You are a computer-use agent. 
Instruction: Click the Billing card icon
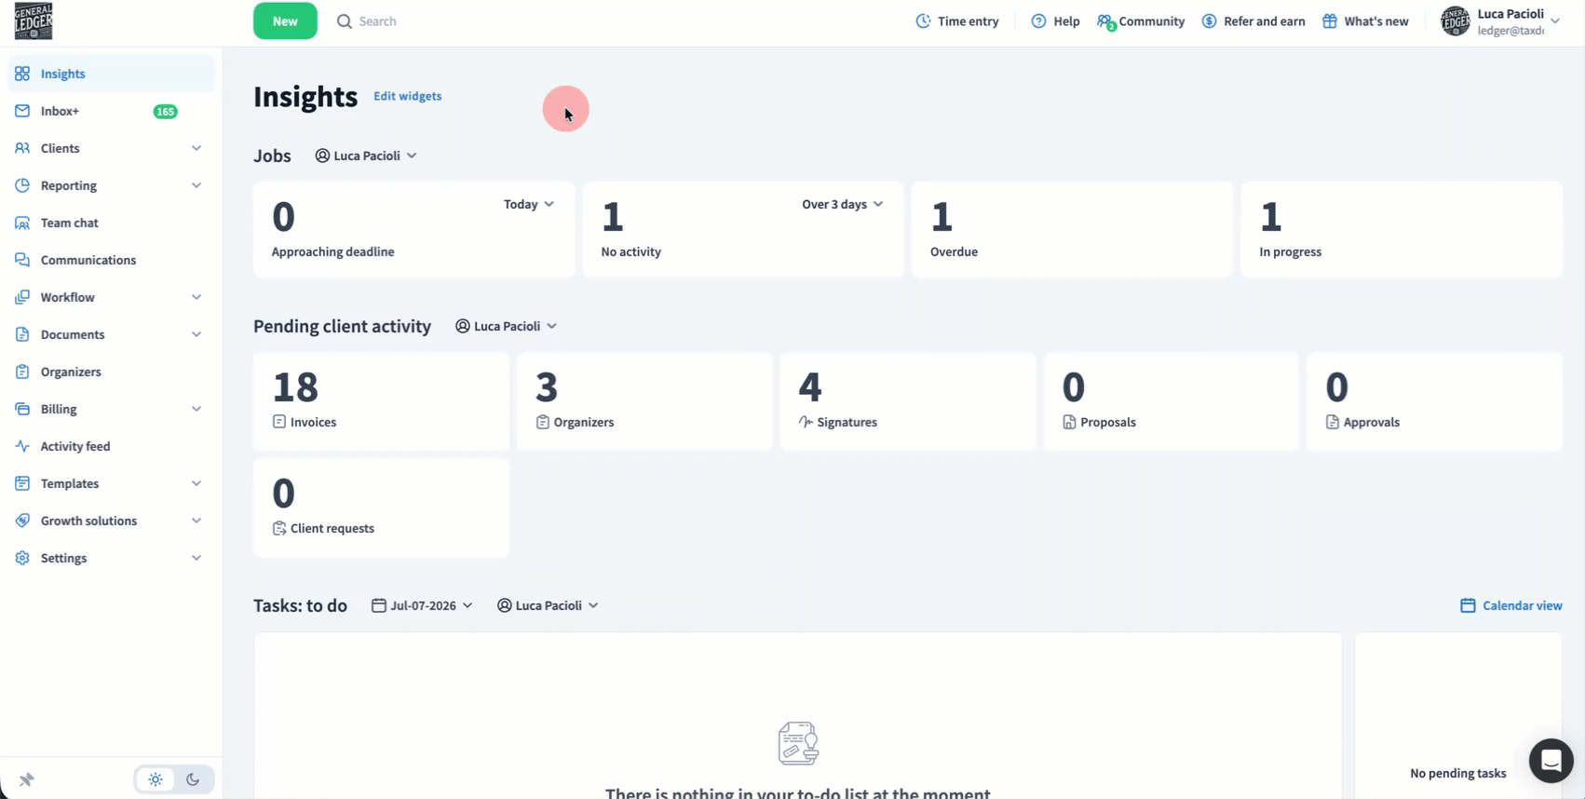22,409
